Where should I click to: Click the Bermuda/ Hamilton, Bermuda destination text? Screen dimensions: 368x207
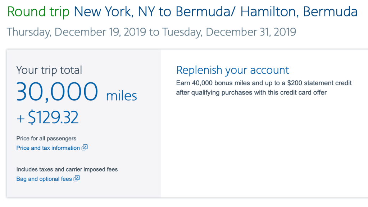[x=267, y=12]
